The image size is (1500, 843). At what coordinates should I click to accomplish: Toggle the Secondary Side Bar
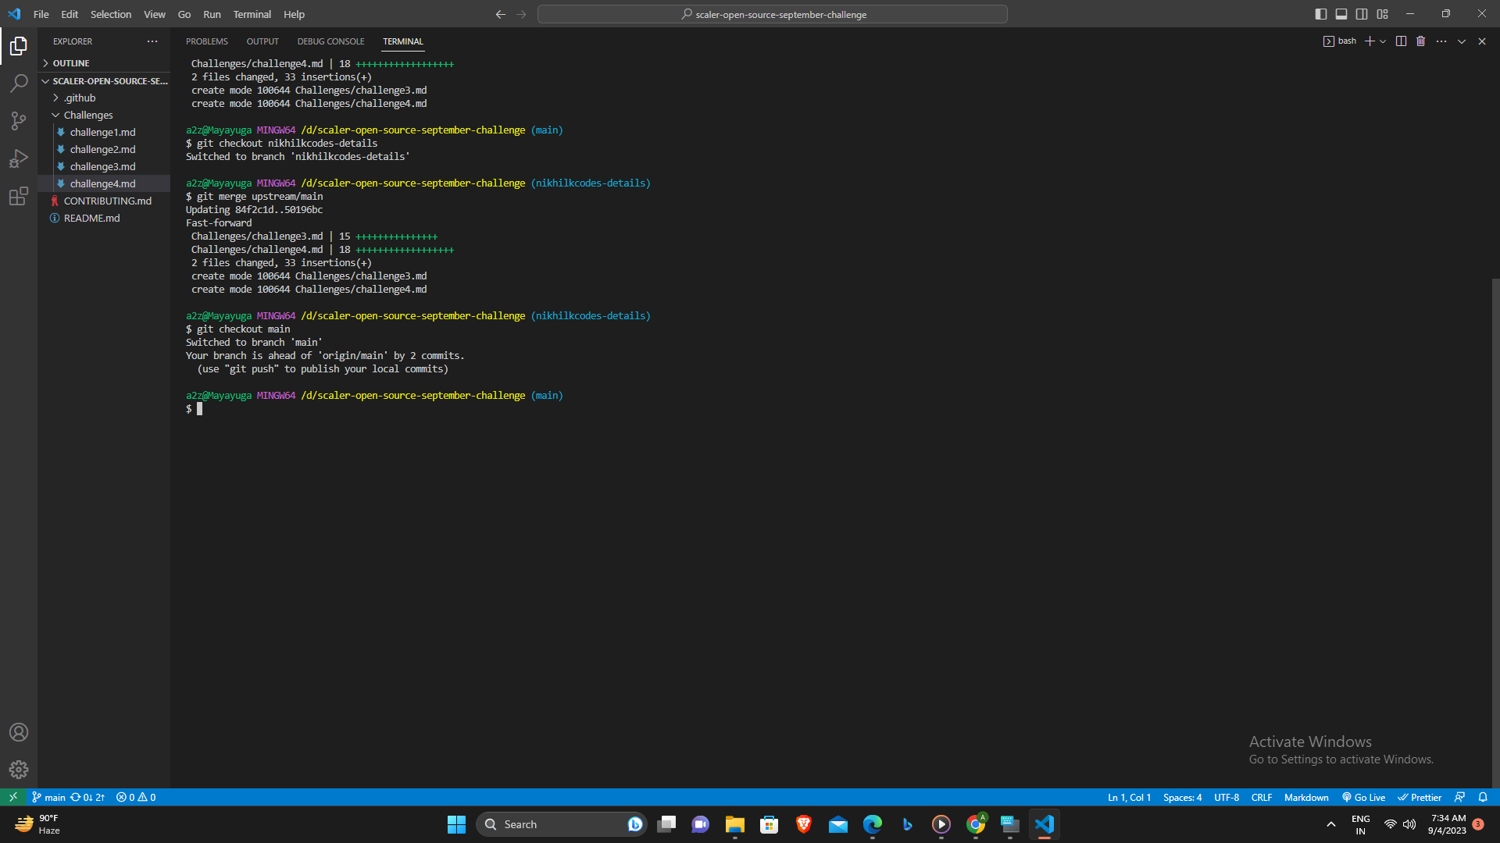[1362, 13]
